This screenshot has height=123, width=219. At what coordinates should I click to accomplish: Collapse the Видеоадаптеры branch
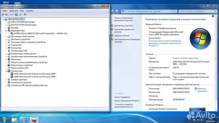pos(6,31)
